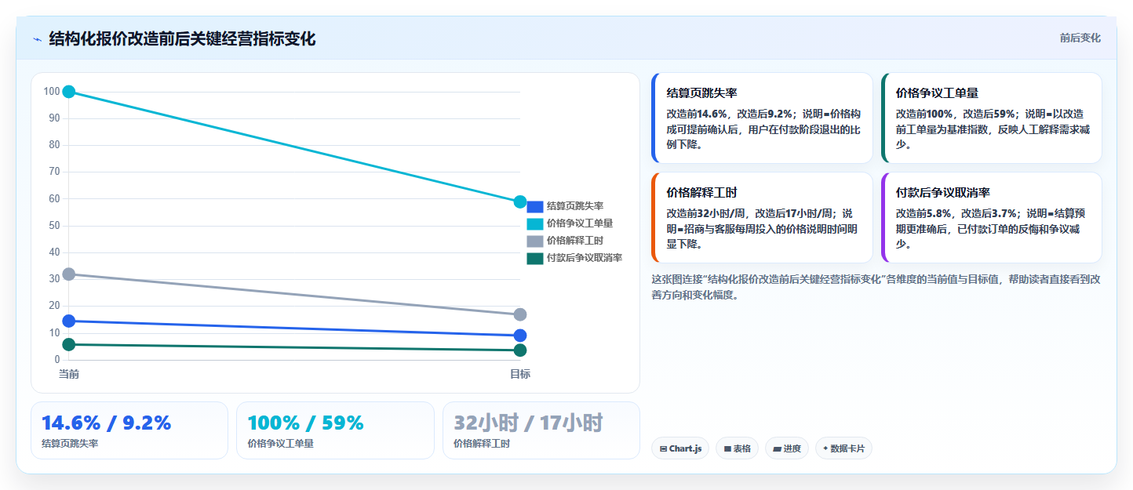
Task: Click the 数据卡片 tag
Action: pos(843,448)
